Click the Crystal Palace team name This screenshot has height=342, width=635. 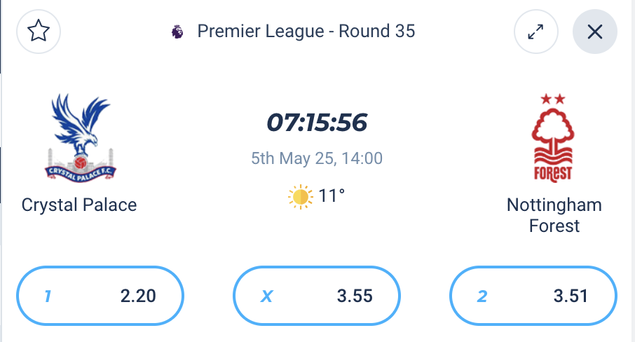click(x=79, y=205)
